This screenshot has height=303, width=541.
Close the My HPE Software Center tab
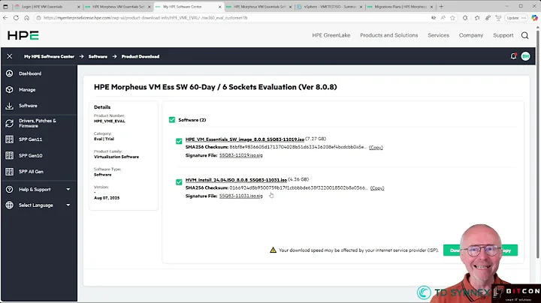point(219,7)
